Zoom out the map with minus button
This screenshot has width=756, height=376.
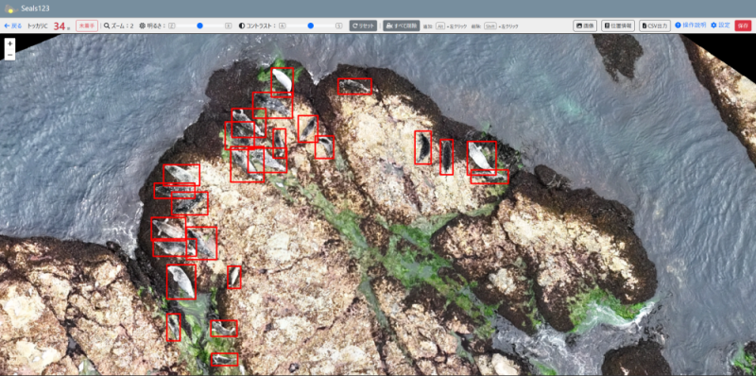[x=10, y=55]
